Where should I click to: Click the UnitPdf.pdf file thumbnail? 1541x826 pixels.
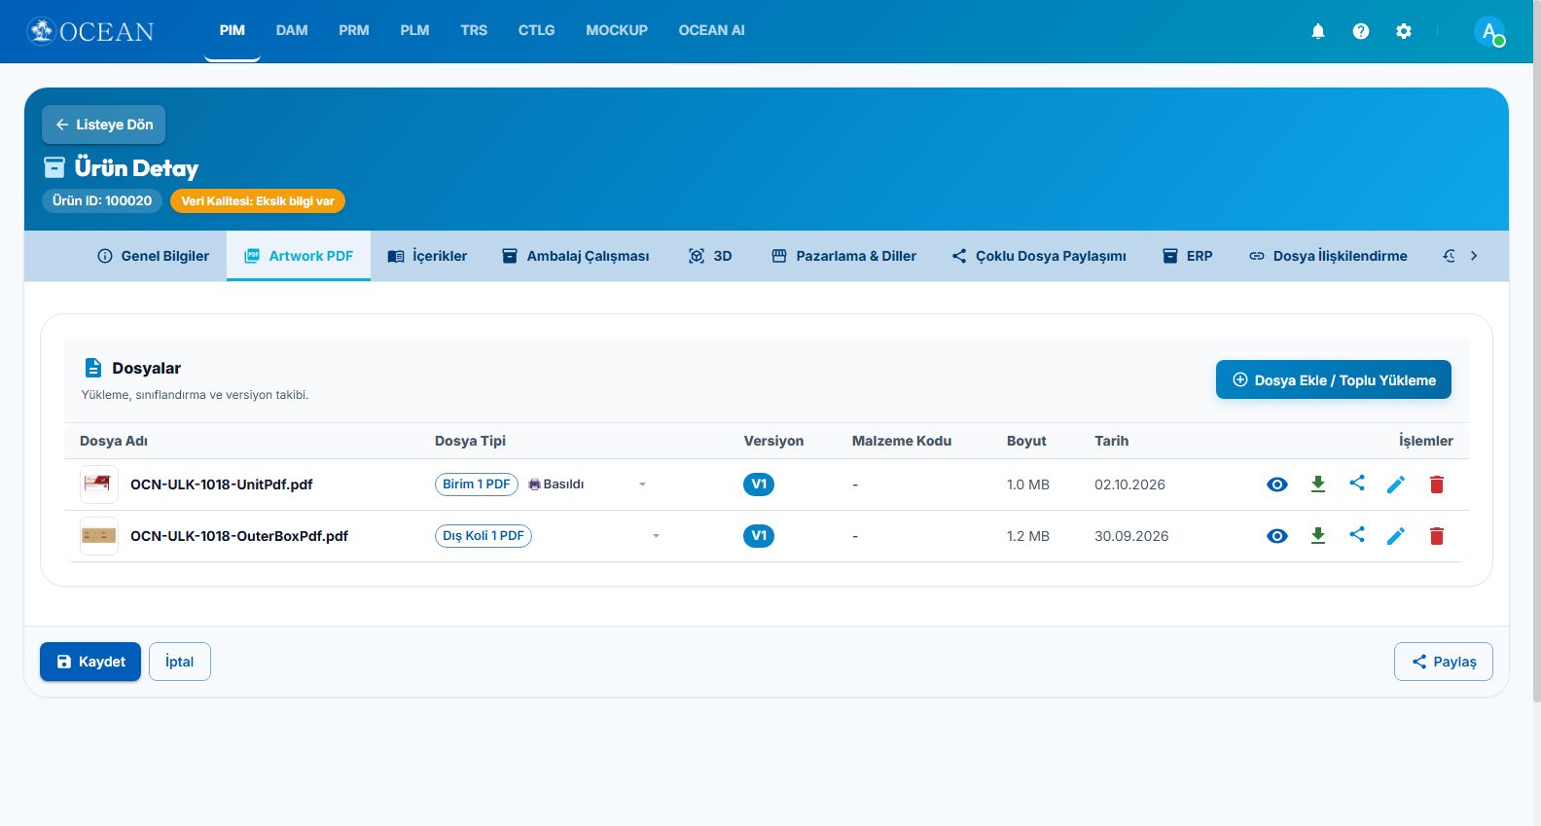[98, 485]
